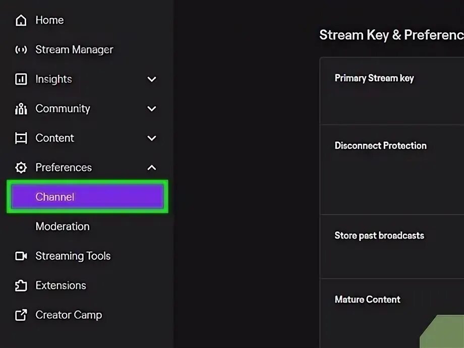Open the Creator Camp link
Viewport: 464px width, 348px height.
[x=69, y=315]
